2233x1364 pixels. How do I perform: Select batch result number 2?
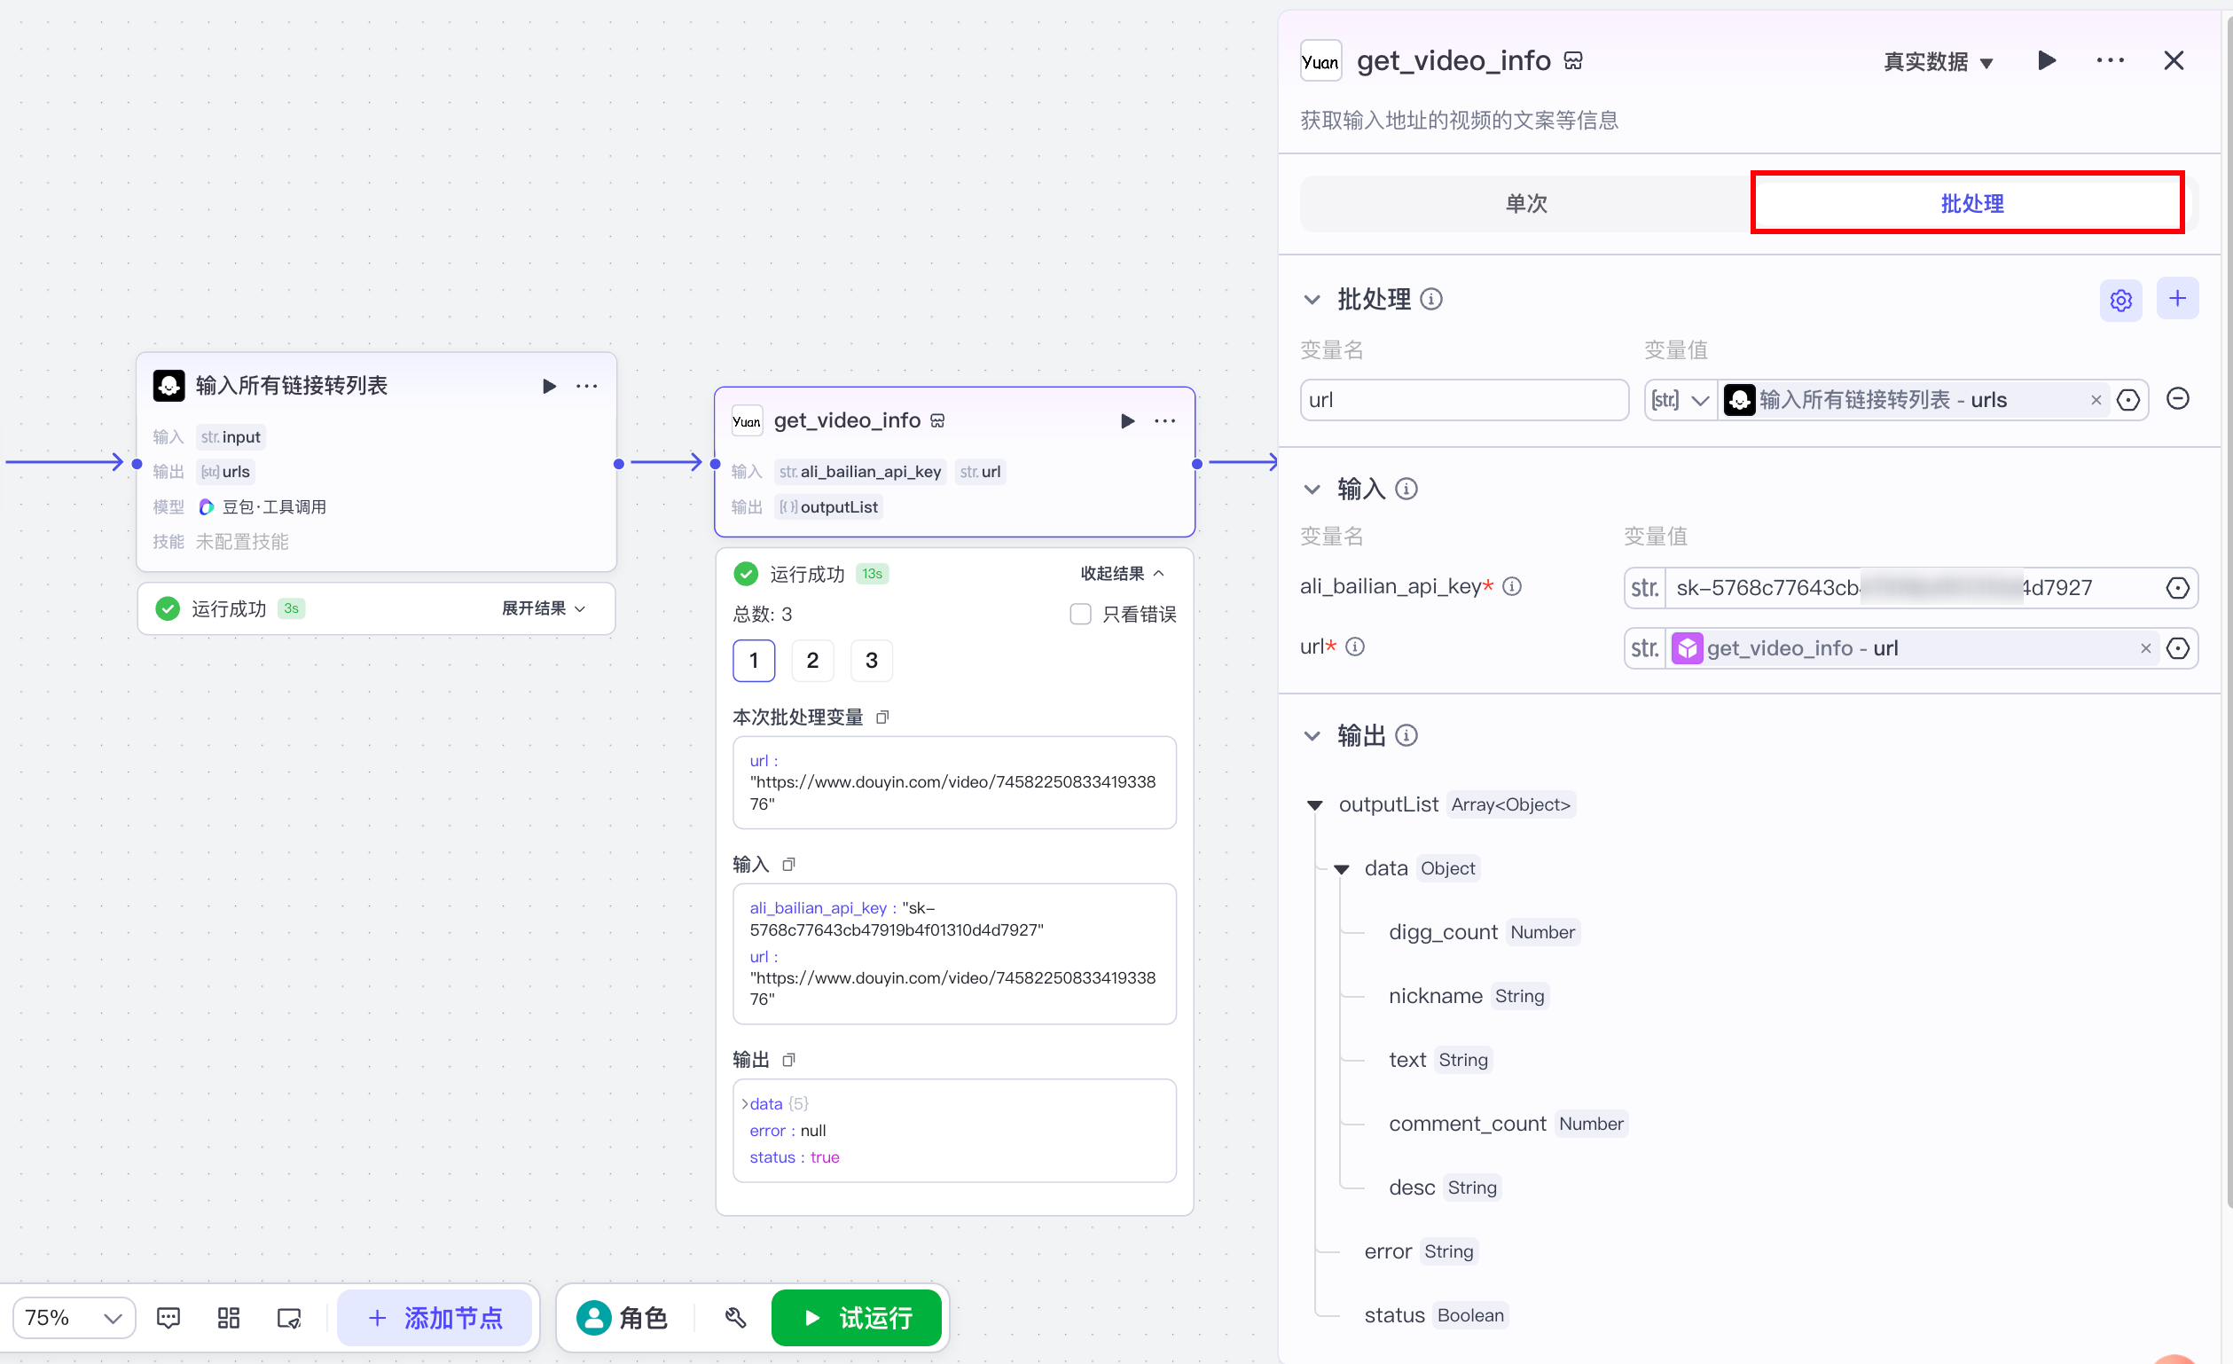pyautogui.click(x=812, y=660)
